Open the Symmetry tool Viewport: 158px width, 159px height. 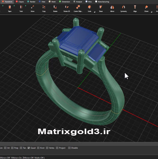pyautogui.click(x=124, y=9)
